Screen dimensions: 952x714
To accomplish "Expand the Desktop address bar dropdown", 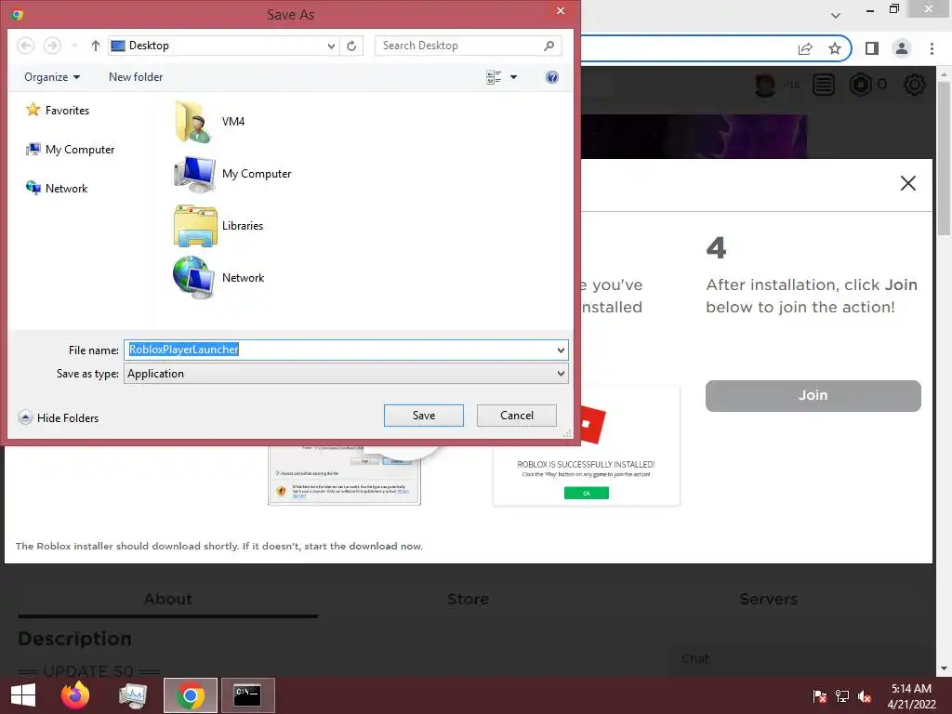I will click(x=331, y=46).
